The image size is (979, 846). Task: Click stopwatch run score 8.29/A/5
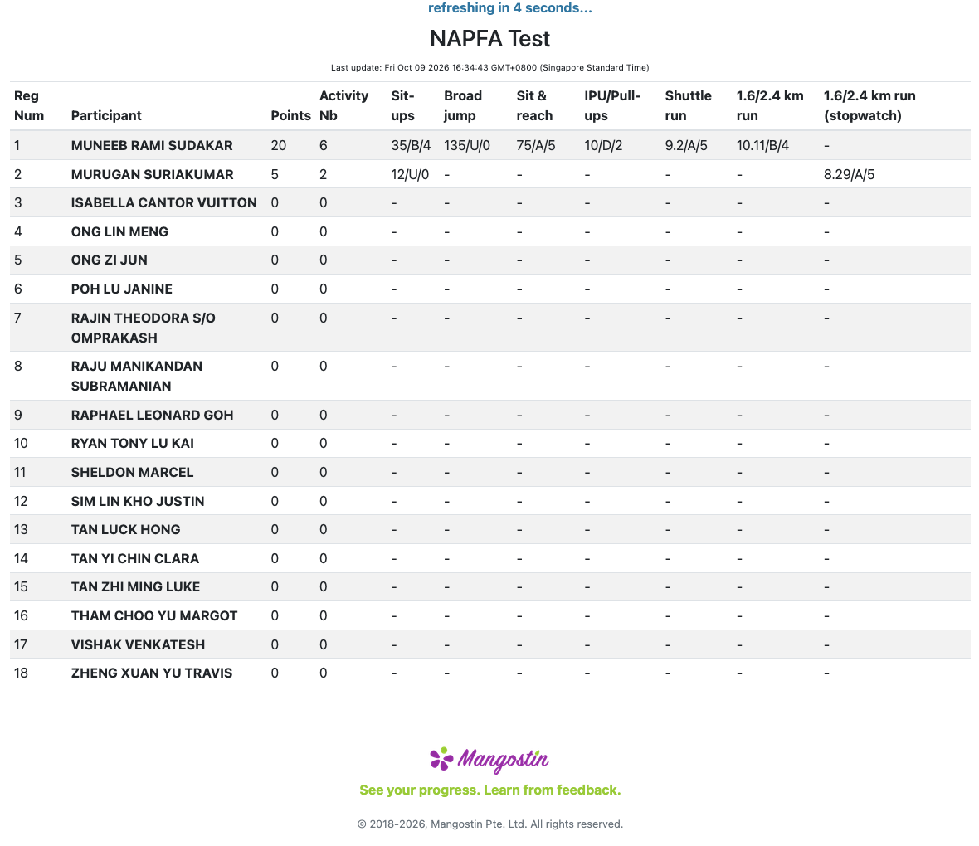click(x=849, y=174)
